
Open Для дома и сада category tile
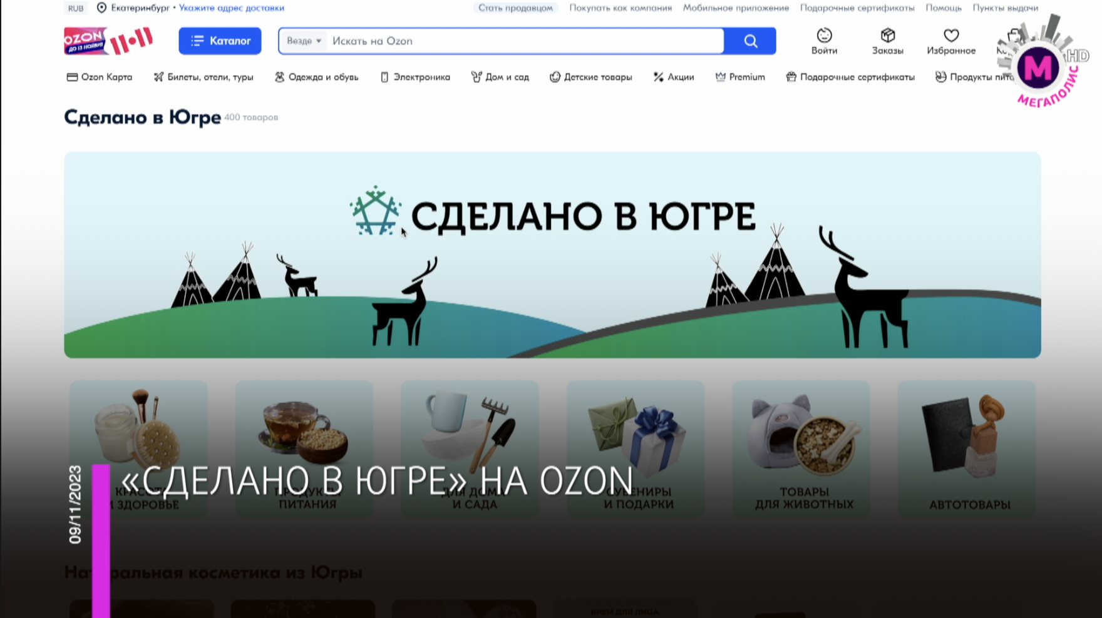[x=470, y=448]
